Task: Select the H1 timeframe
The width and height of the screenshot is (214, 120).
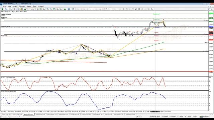Action: [90, 9]
